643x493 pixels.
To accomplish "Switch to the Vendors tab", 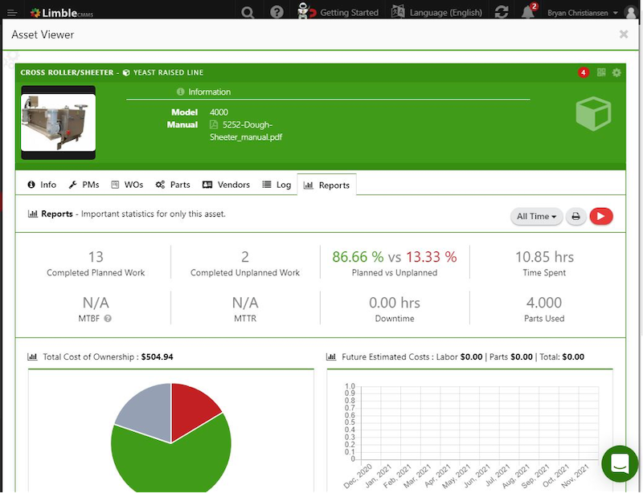I will point(227,185).
